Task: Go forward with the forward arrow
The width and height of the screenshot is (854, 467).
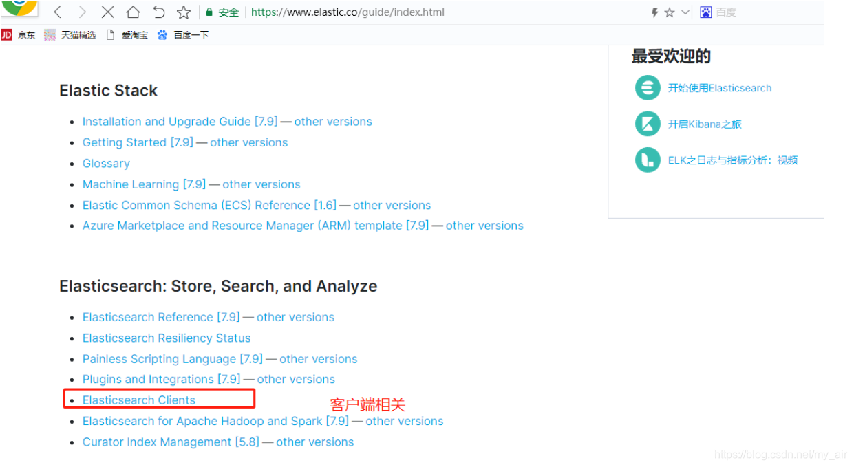Action: coord(83,12)
